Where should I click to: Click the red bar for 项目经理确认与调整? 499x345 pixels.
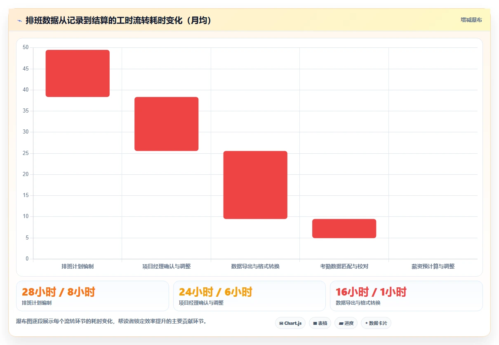click(x=167, y=124)
